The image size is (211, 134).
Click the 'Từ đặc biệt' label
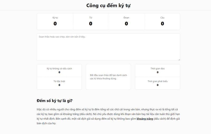tap(59, 81)
